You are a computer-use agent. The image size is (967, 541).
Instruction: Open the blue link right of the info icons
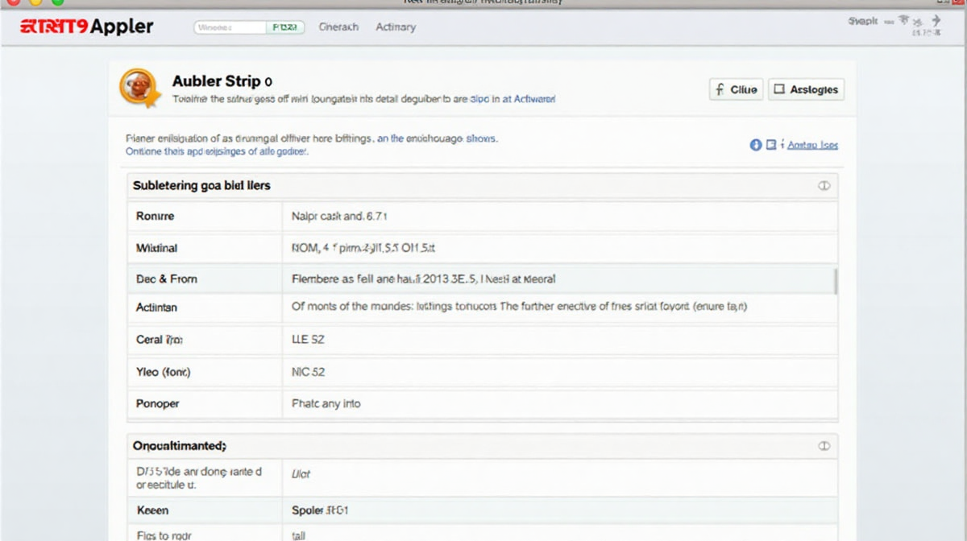pos(812,145)
